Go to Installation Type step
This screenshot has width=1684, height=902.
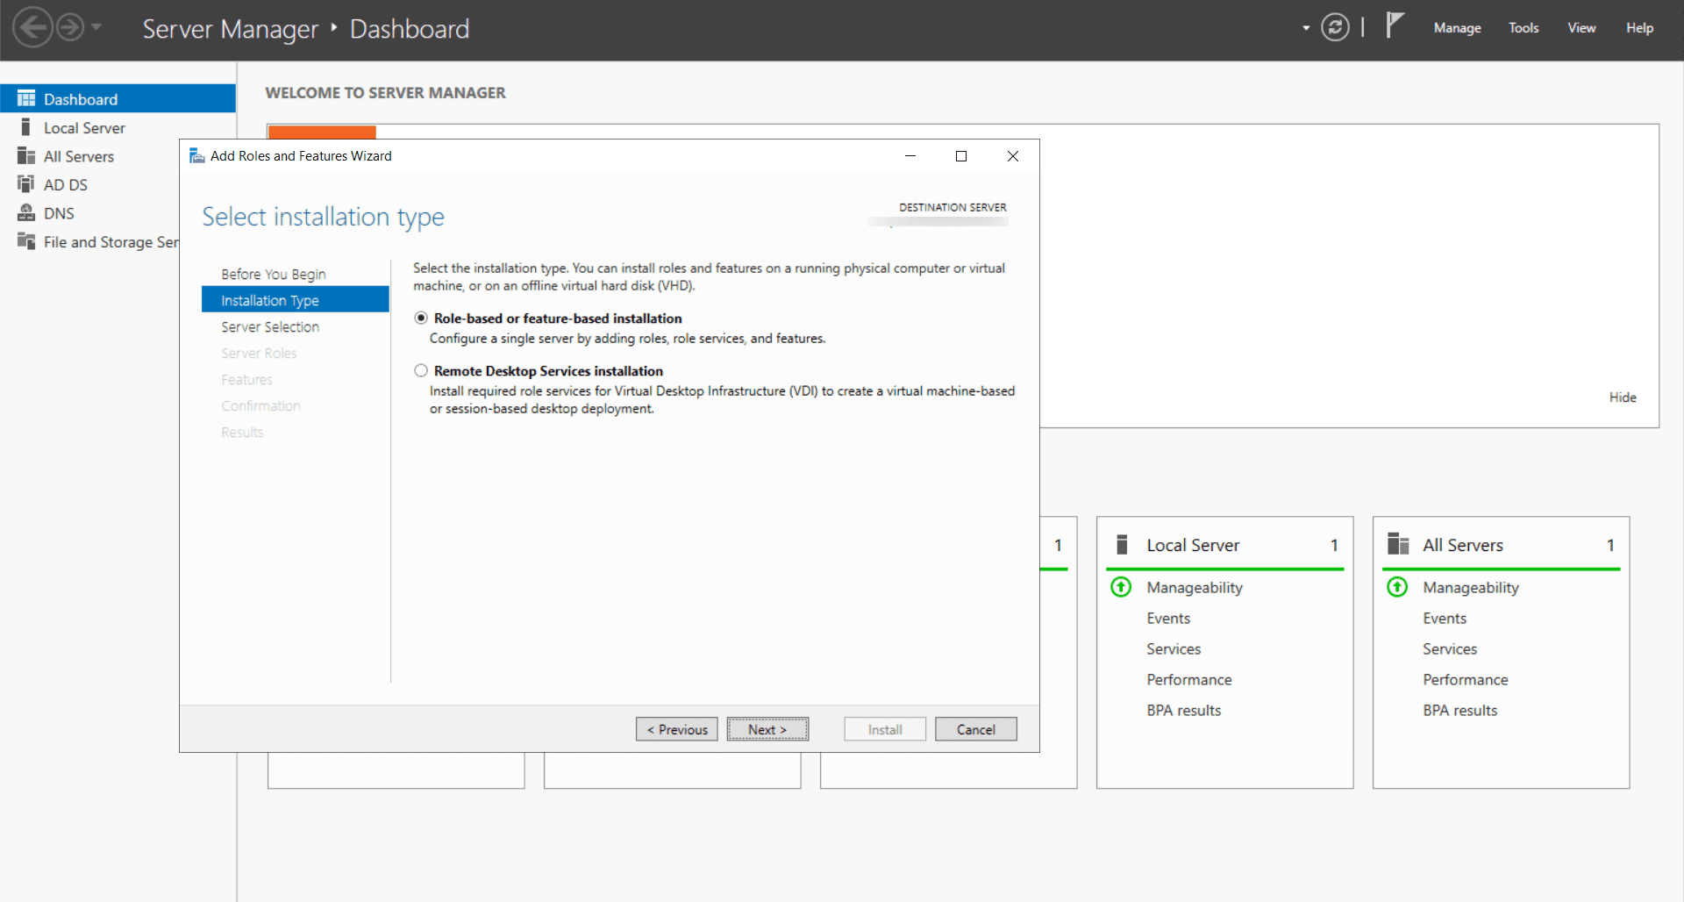pos(296,300)
